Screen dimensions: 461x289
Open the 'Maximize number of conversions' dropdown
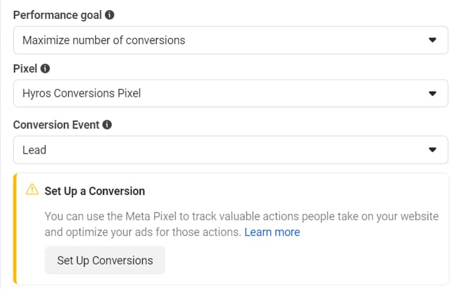(230, 40)
